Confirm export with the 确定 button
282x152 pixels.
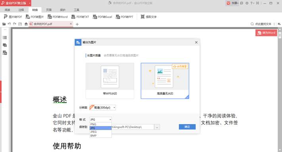coord(187,127)
